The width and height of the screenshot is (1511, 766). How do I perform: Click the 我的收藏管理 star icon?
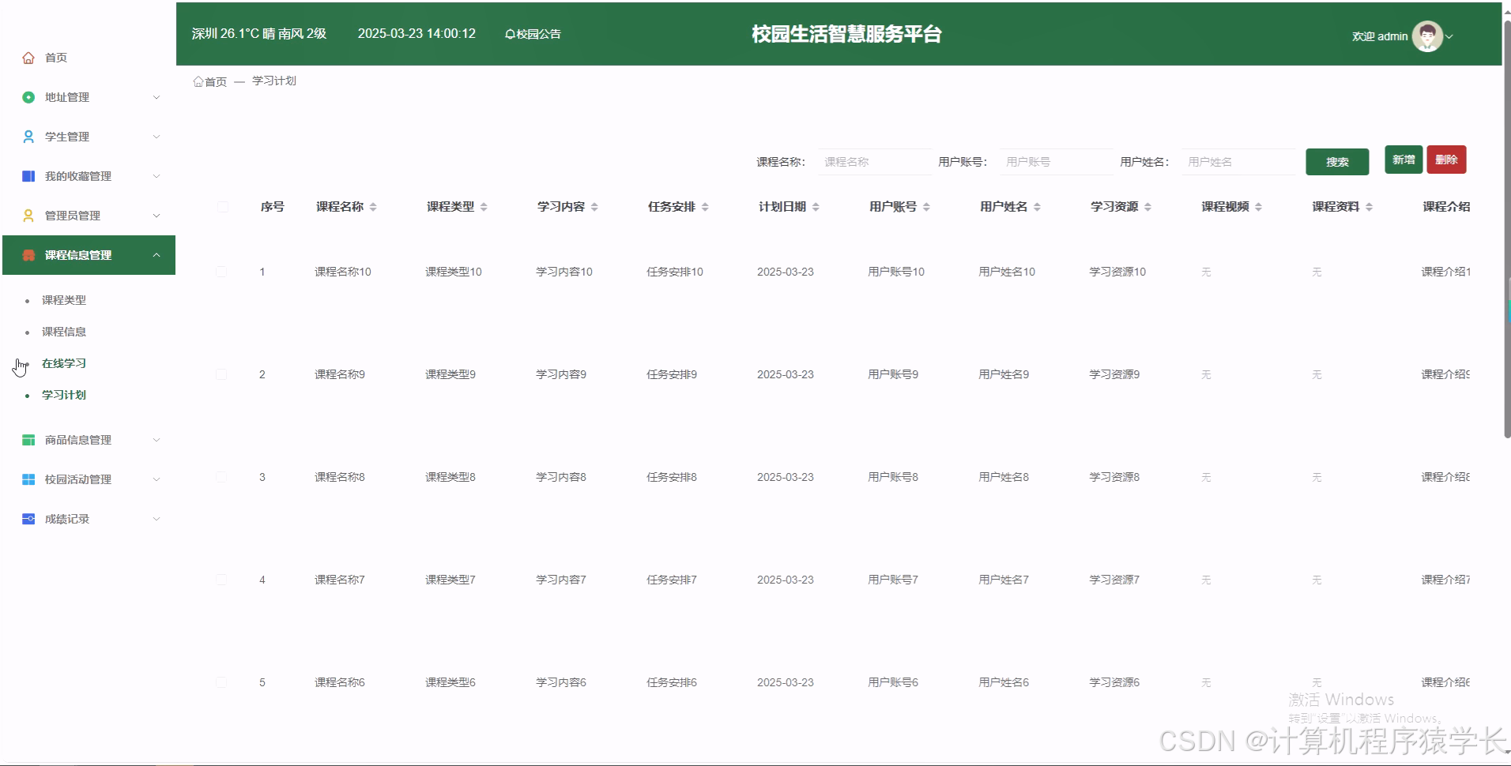pos(28,175)
